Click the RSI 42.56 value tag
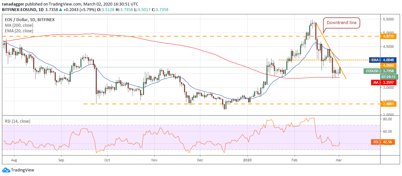Image resolution: width=402 pixels, height=176 pixels. click(383, 142)
